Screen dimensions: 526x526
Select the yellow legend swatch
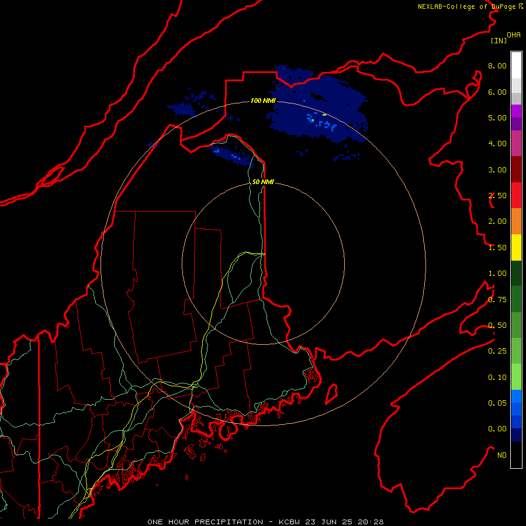click(516, 247)
